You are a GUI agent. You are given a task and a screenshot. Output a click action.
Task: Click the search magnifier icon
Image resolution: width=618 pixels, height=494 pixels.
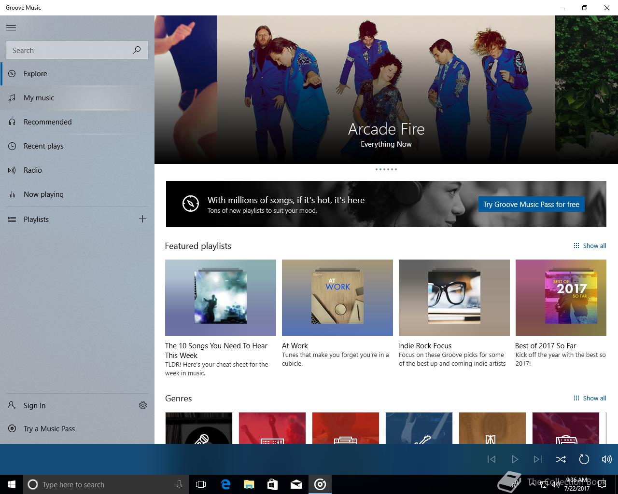click(x=137, y=50)
